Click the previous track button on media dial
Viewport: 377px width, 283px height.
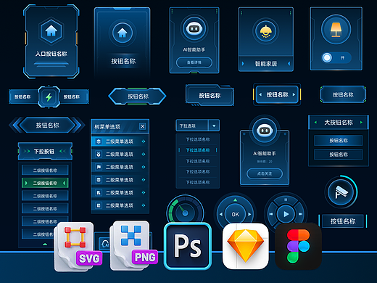(271, 214)
